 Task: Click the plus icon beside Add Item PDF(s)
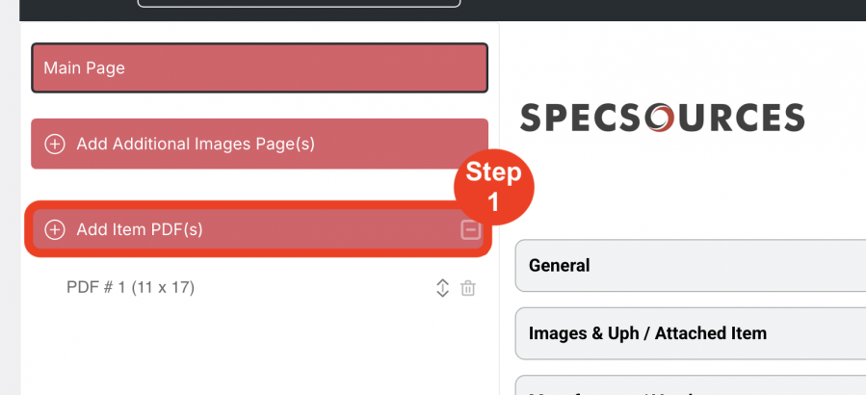55,230
